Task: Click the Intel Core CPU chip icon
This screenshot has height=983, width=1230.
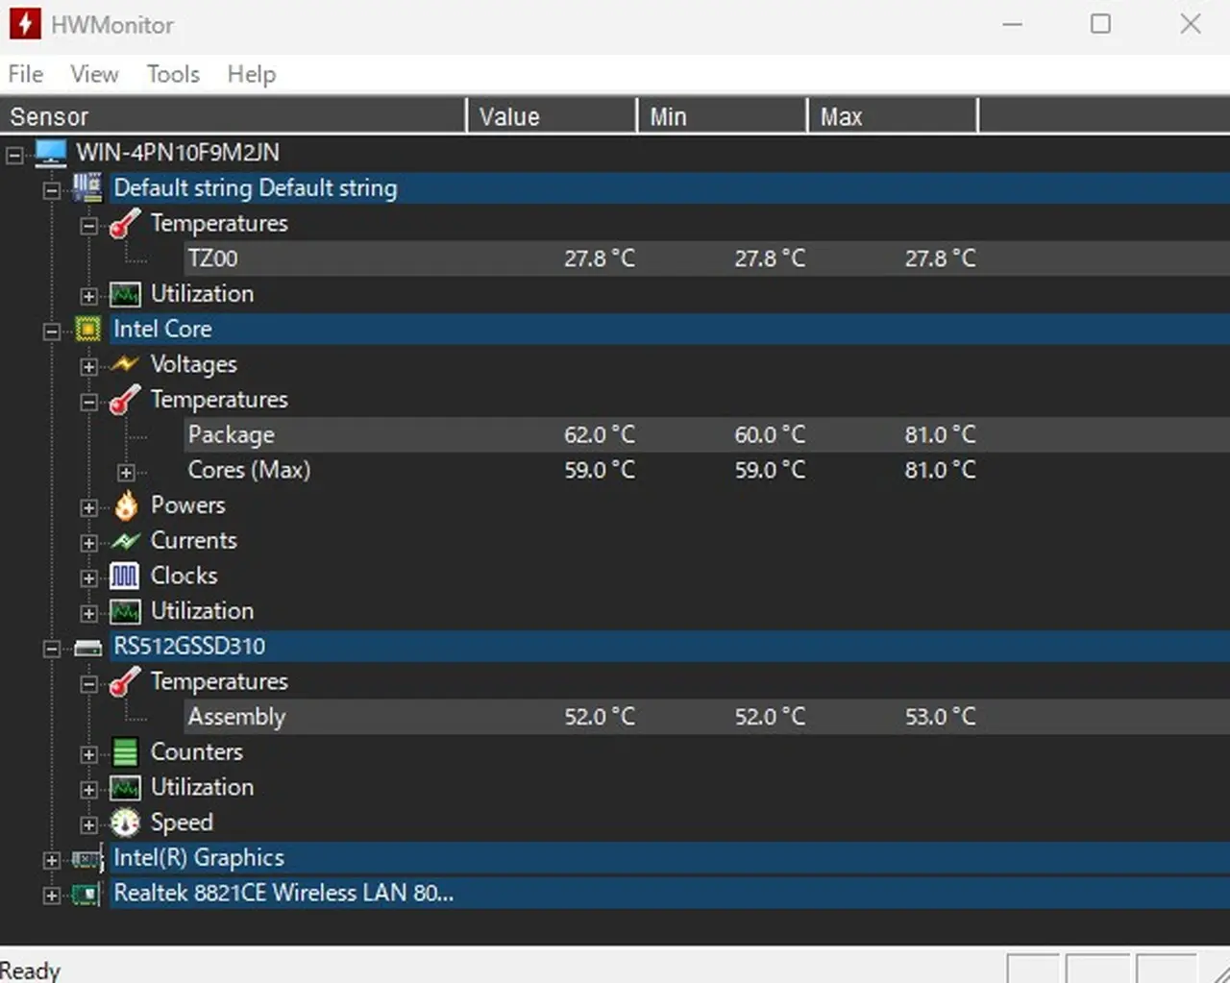Action: tap(88, 330)
